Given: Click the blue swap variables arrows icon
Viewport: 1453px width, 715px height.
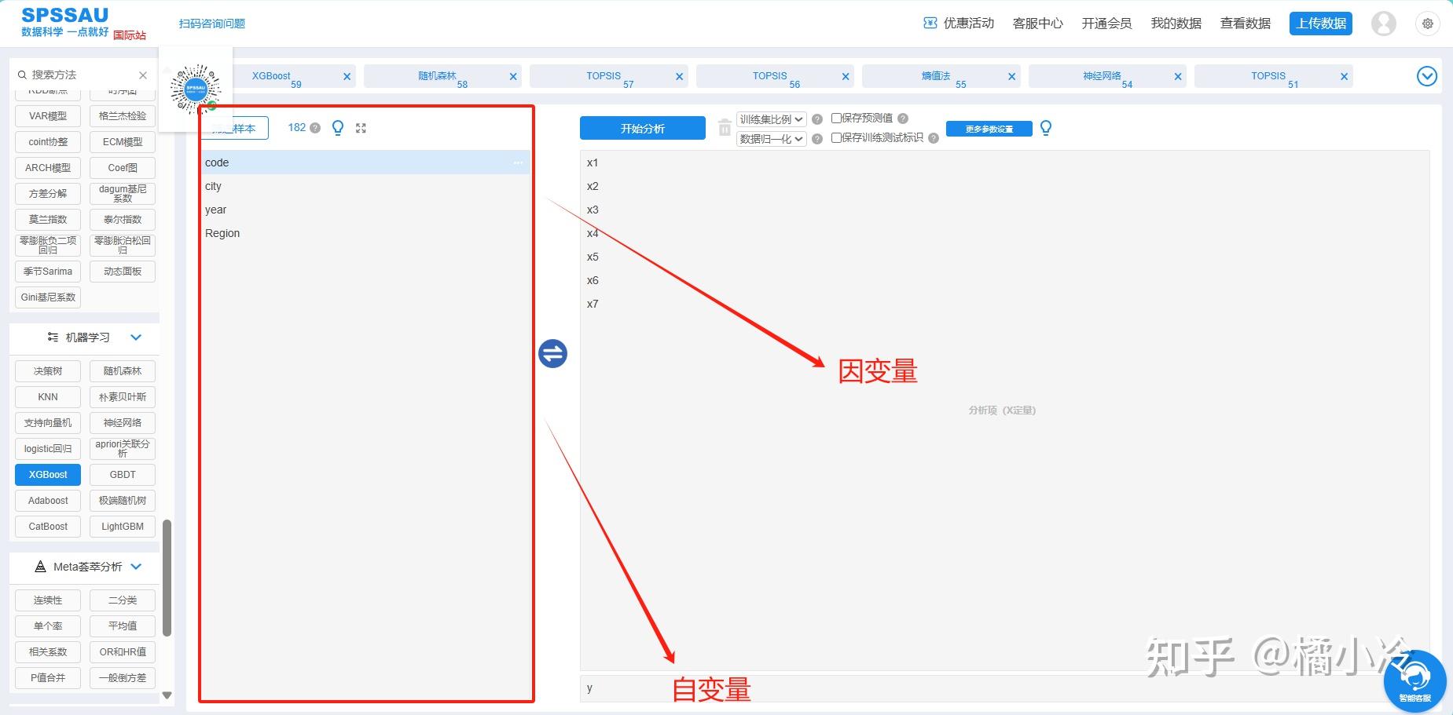Looking at the screenshot, I should 553,353.
